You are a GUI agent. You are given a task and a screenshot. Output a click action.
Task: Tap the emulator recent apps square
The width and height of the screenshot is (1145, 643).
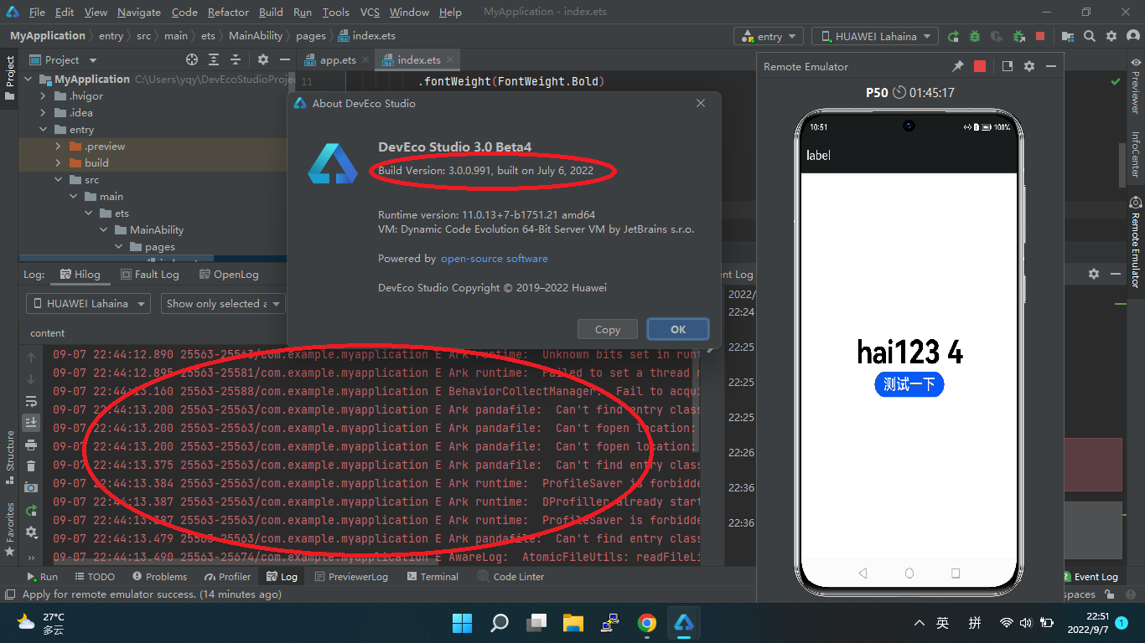(x=956, y=574)
